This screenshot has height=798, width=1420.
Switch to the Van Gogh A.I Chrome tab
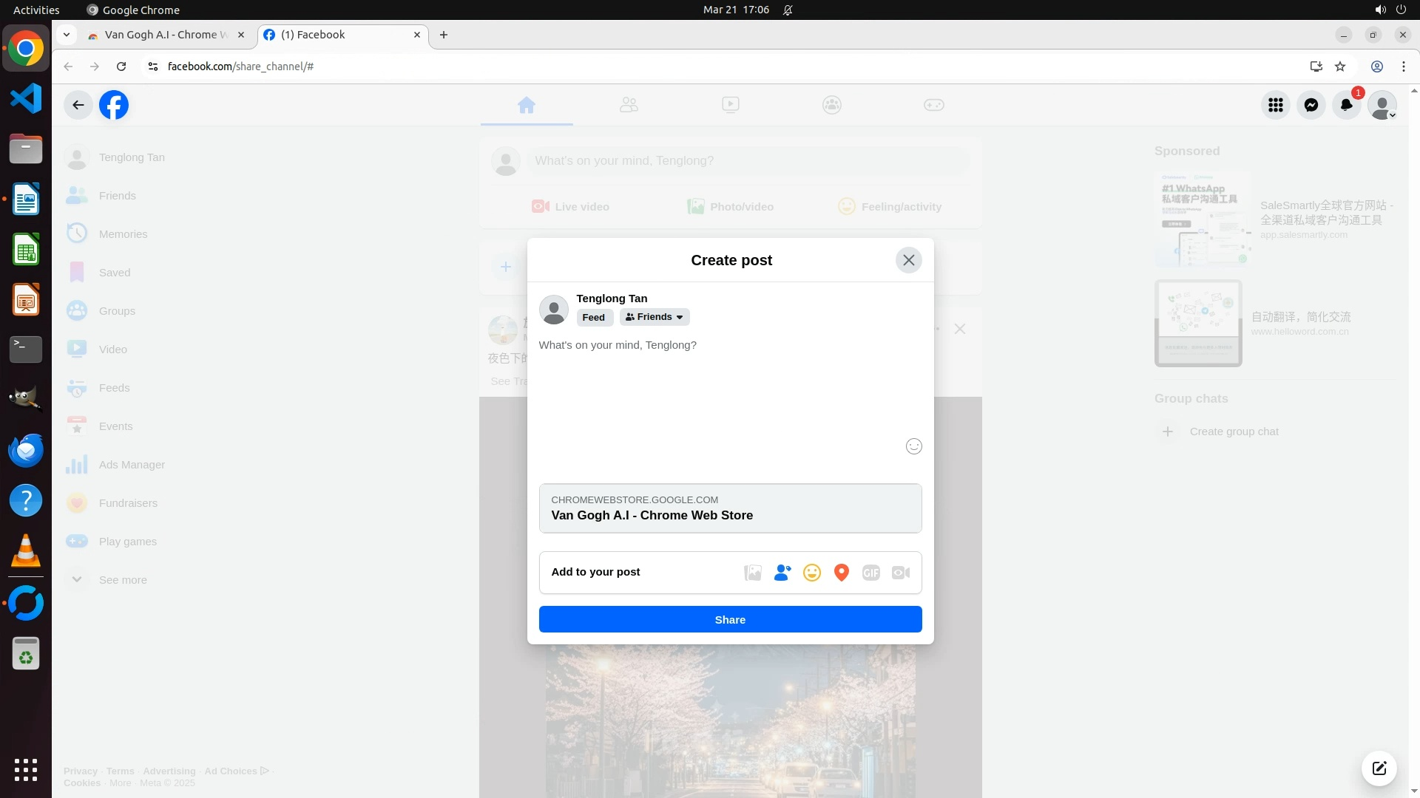tap(159, 35)
